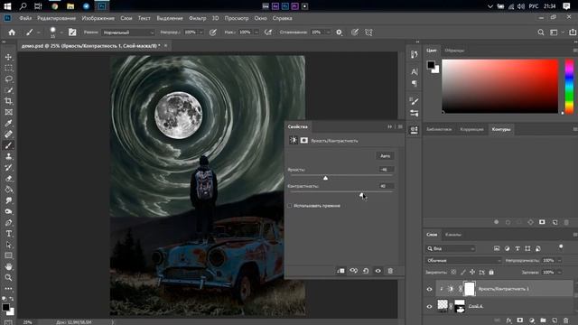Clip adjustment to layer below in Properties
Screen dimensions: 578x325
340,271
